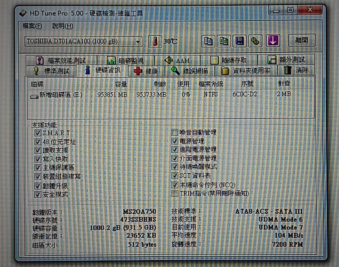
Task: Toggle the 韌體升級 checkbox
Action: click(x=38, y=186)
